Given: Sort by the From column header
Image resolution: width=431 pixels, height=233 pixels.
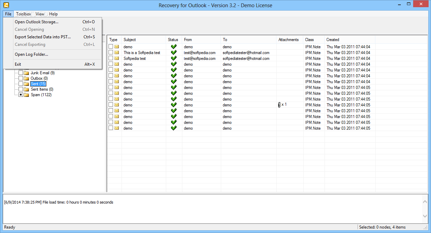Looking at the screenshot, I should tap(201, 40).
